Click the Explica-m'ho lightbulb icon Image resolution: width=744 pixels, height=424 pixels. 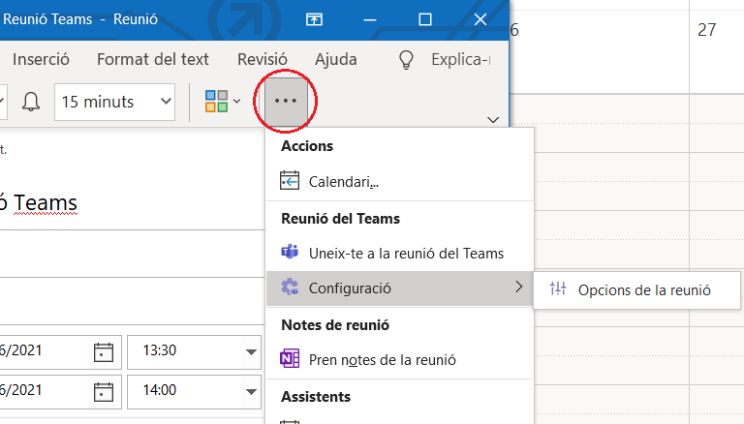pos(408,59)
